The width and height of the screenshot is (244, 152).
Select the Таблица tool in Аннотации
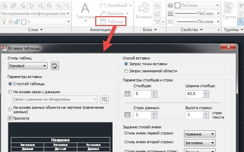110,21
